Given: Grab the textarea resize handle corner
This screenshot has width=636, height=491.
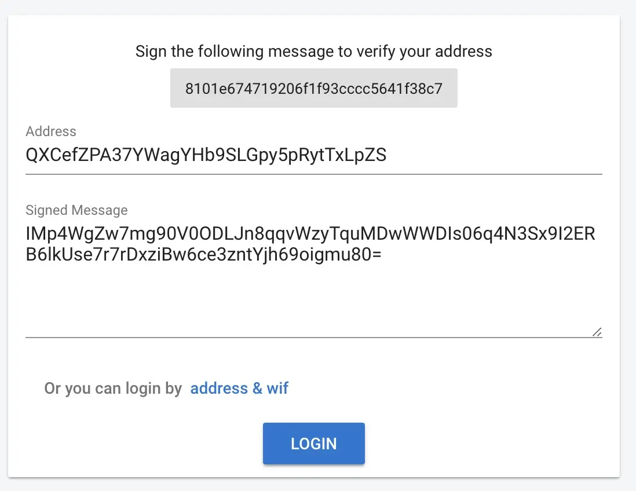Looking at the screenshot, I should point(597,332).
